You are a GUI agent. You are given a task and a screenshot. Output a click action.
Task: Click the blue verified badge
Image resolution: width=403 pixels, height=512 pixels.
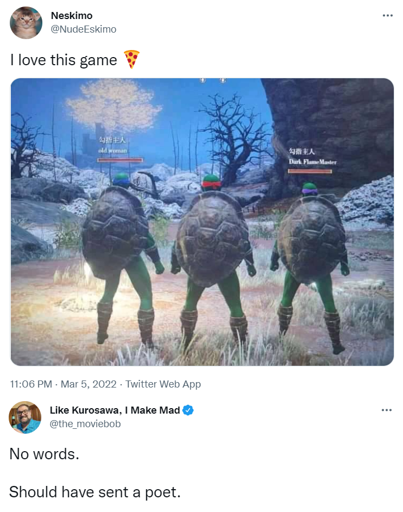(187, 410)
